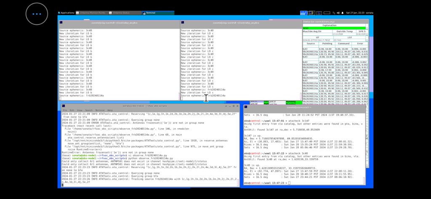Switch to Antenna Status window in the panel
The image size is (431, 199).
click(125, 13)
